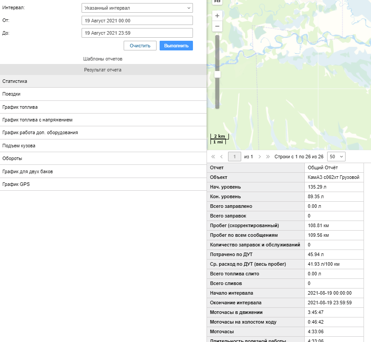
Task: Click the Очистить button
Action: click(140, 46)
